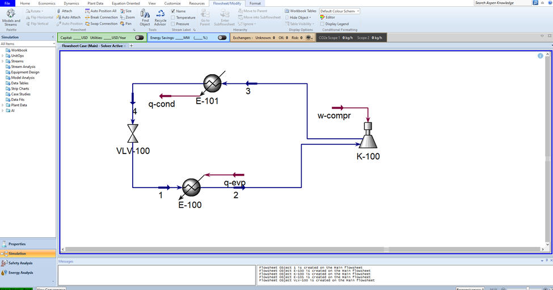Open the Models and Streams palette
This screenshot has width=553, height=290.
click(x=11, y=18)
